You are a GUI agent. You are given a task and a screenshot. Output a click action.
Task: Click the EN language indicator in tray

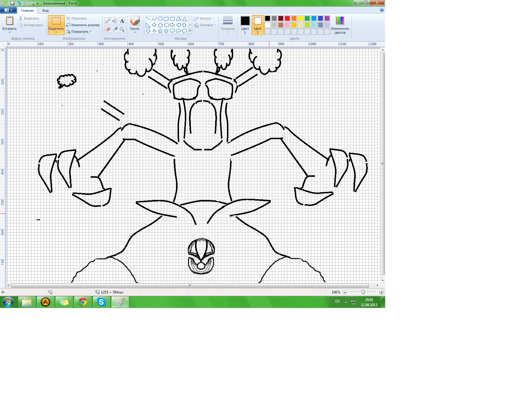338,301
